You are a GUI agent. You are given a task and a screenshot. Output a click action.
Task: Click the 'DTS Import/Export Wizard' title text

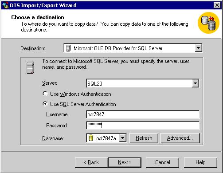click(x=43, y=5)
